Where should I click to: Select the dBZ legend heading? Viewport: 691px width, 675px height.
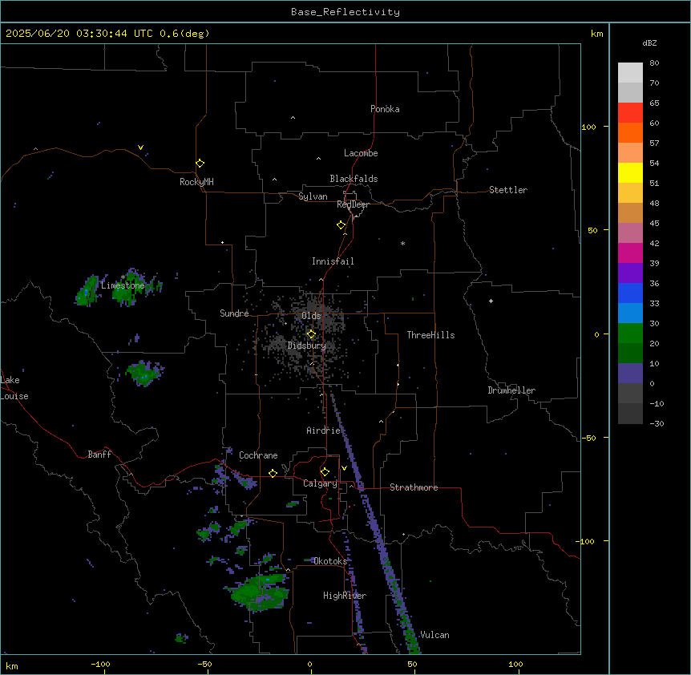point(649,42)
